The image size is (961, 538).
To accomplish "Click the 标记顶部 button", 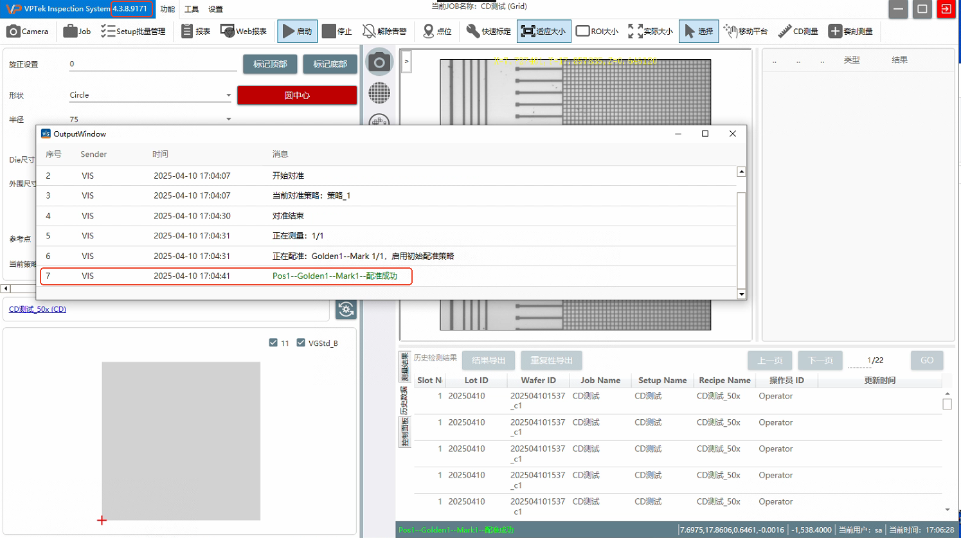I will tap(270, 64).
